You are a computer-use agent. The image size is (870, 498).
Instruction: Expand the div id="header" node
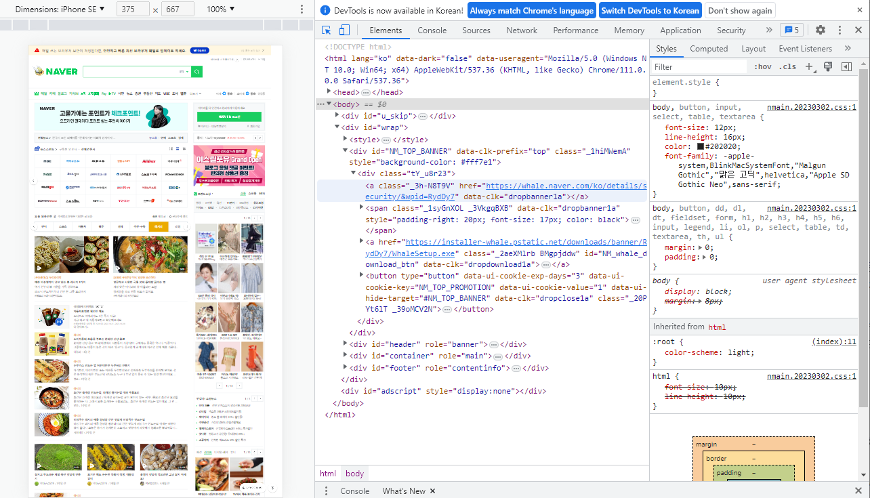[346, 344]
